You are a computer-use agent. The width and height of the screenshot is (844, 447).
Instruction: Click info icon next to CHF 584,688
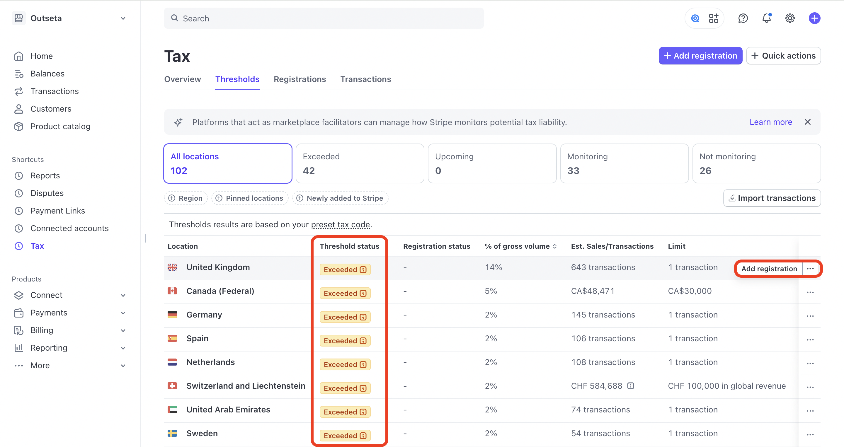point(631,386)
